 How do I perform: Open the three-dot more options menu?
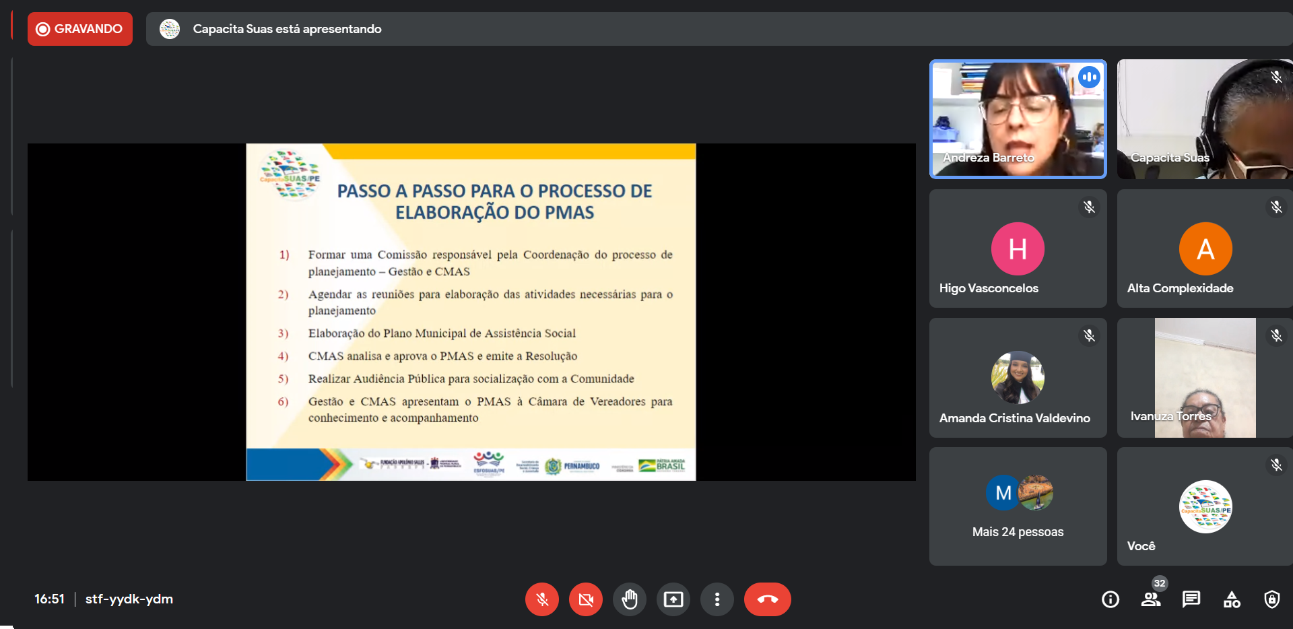717,599
